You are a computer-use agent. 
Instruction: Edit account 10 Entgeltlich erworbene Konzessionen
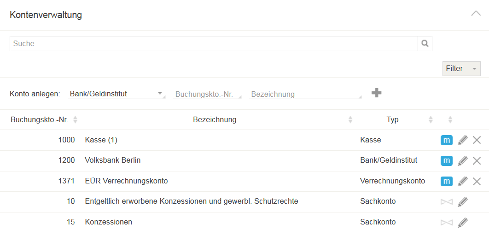(x=463, y=202)
